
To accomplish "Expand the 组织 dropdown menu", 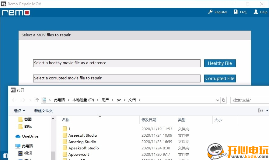I will coord(19,111).
